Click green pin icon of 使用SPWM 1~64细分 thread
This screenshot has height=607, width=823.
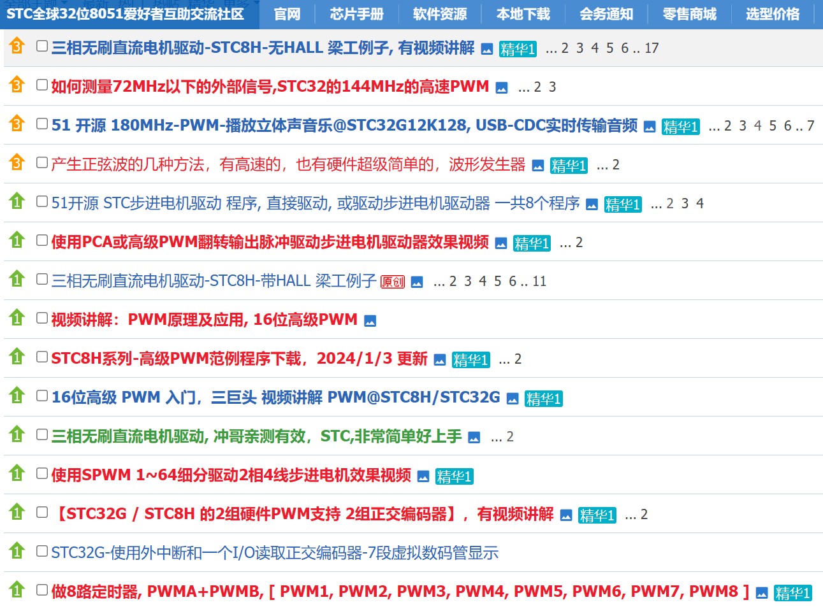[x=17, y=473]
